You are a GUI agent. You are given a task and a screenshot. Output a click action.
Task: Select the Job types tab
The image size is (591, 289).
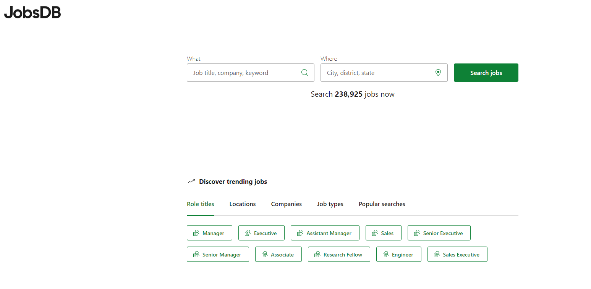pyautogui.click(x=330, y=204)
